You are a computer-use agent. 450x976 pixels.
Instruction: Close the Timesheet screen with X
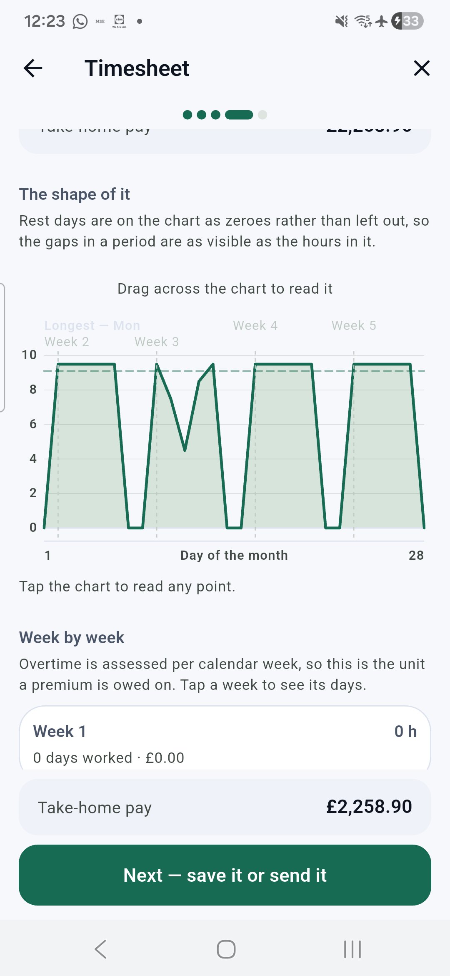point(422,68)
